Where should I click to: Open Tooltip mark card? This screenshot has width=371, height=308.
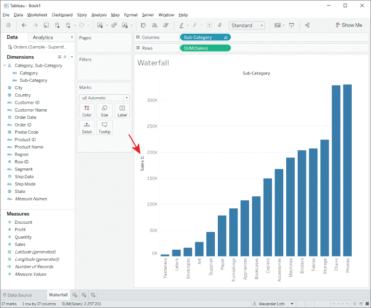tap(105, 128)
